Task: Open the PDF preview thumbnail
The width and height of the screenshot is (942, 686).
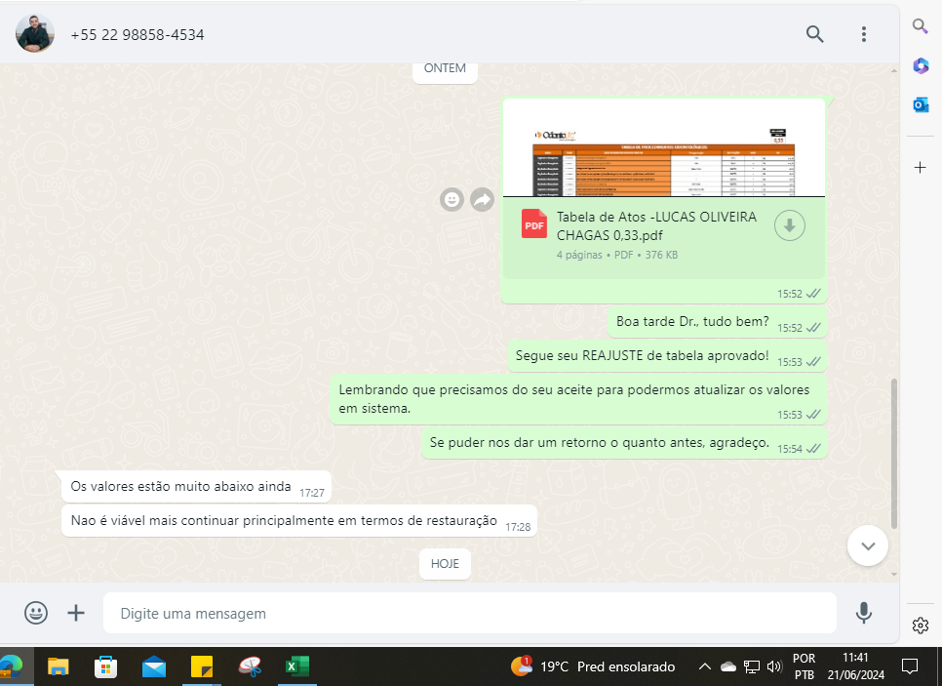Action: pyautogui.click(x=664, y=148)
